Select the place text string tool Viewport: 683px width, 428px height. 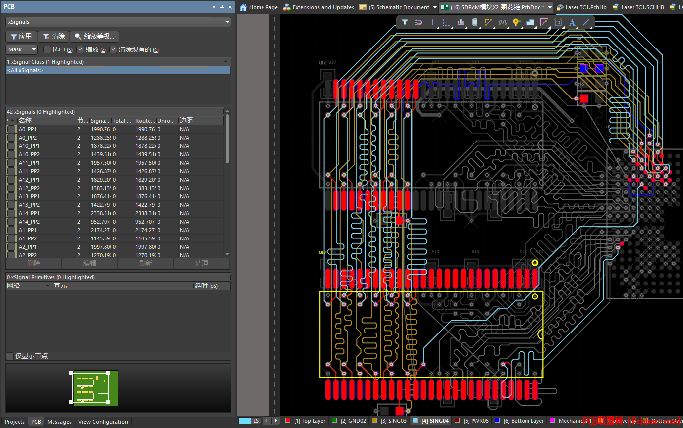[572, 22]
